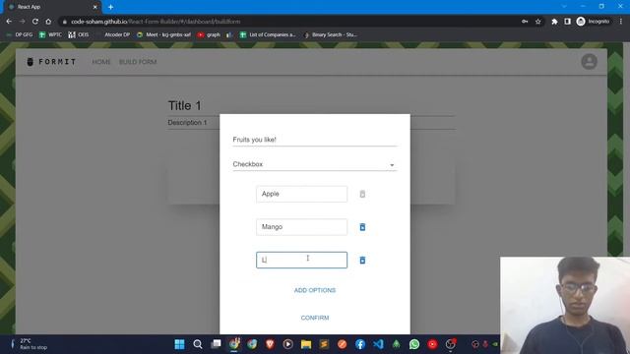The height and width of the screenshot is (354, 630).
Task: Reload the current page
Action: coord(35,22)
